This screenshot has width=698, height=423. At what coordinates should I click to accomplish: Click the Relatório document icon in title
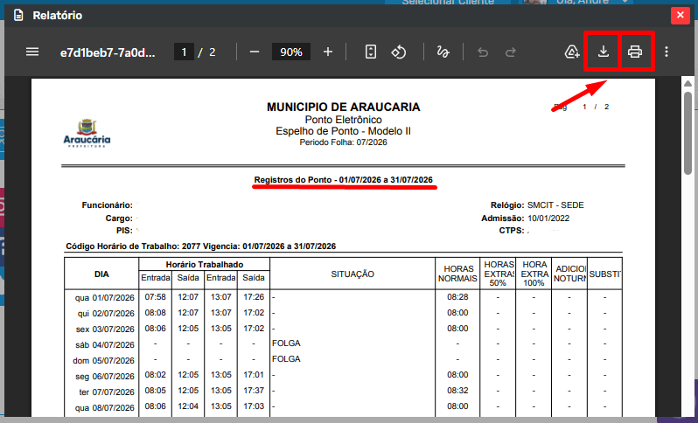click(x=18, y=16)
